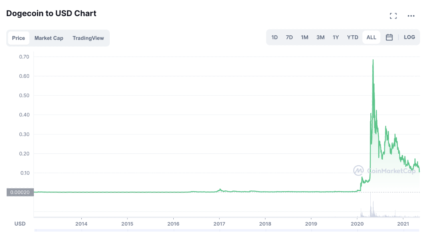Click the 0.40 price axis label
Screen dimensions: 439x236
(24, 115)
